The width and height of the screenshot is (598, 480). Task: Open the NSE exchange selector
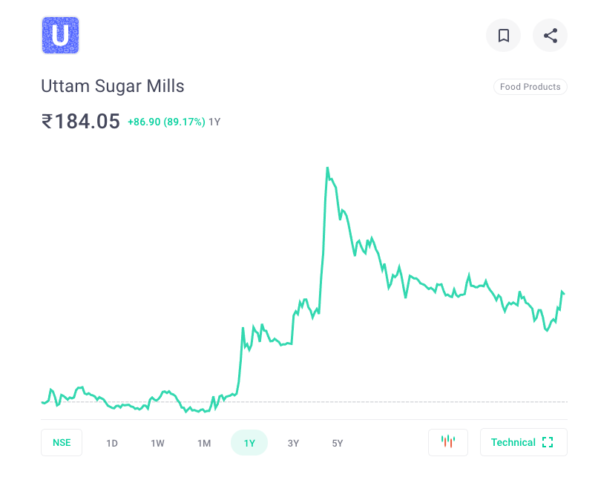[x=62, y=442]
